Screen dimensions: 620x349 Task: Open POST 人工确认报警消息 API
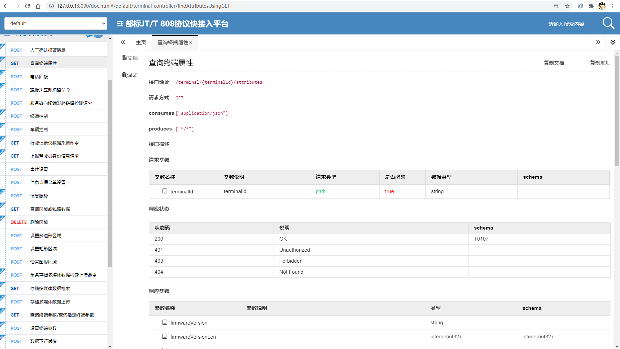tap(54, 50)
